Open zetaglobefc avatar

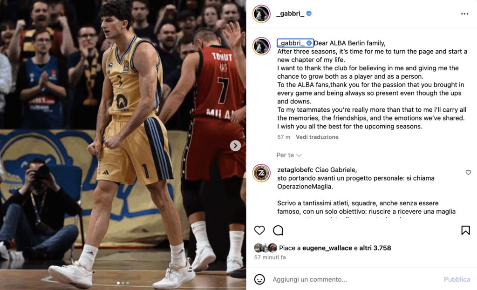tap(261, 173)
